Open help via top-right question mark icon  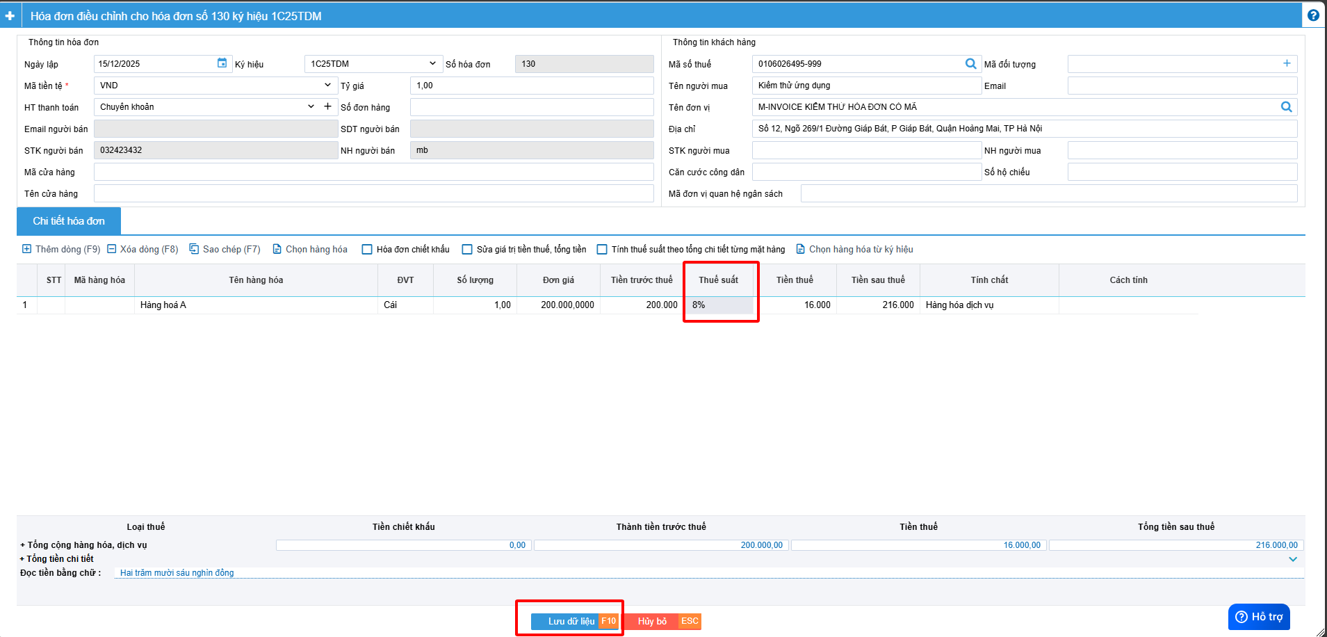[1313, 15]
